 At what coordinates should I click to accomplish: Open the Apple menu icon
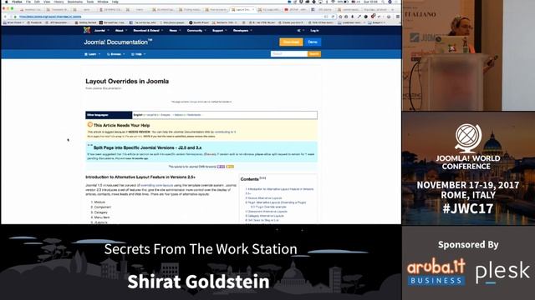[6, 2]
